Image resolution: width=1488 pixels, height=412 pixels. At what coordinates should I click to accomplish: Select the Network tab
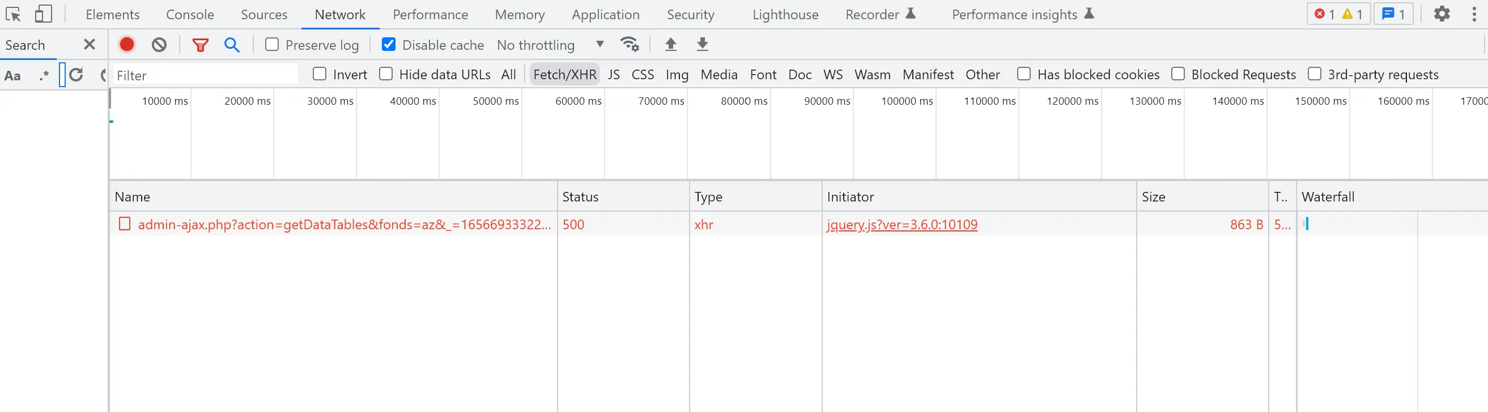pos(340,14)
